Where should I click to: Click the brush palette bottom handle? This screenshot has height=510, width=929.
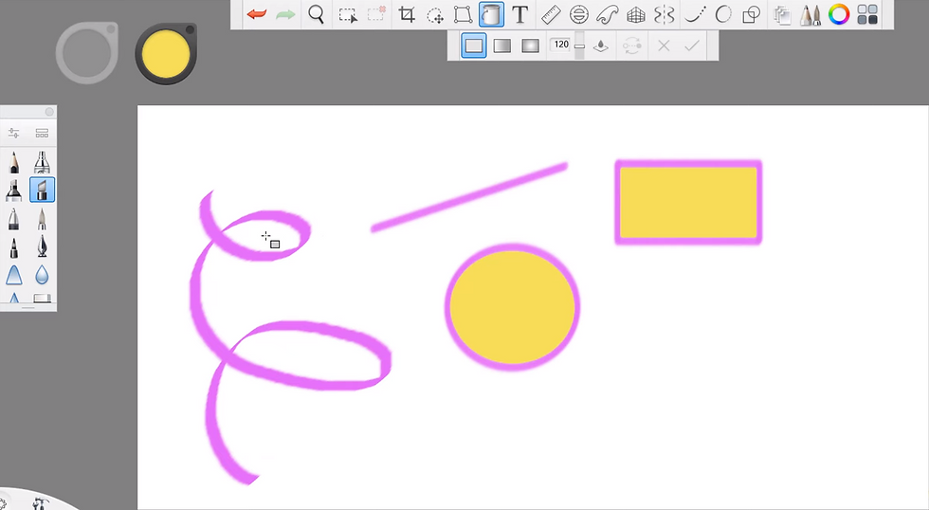point(28,308)
